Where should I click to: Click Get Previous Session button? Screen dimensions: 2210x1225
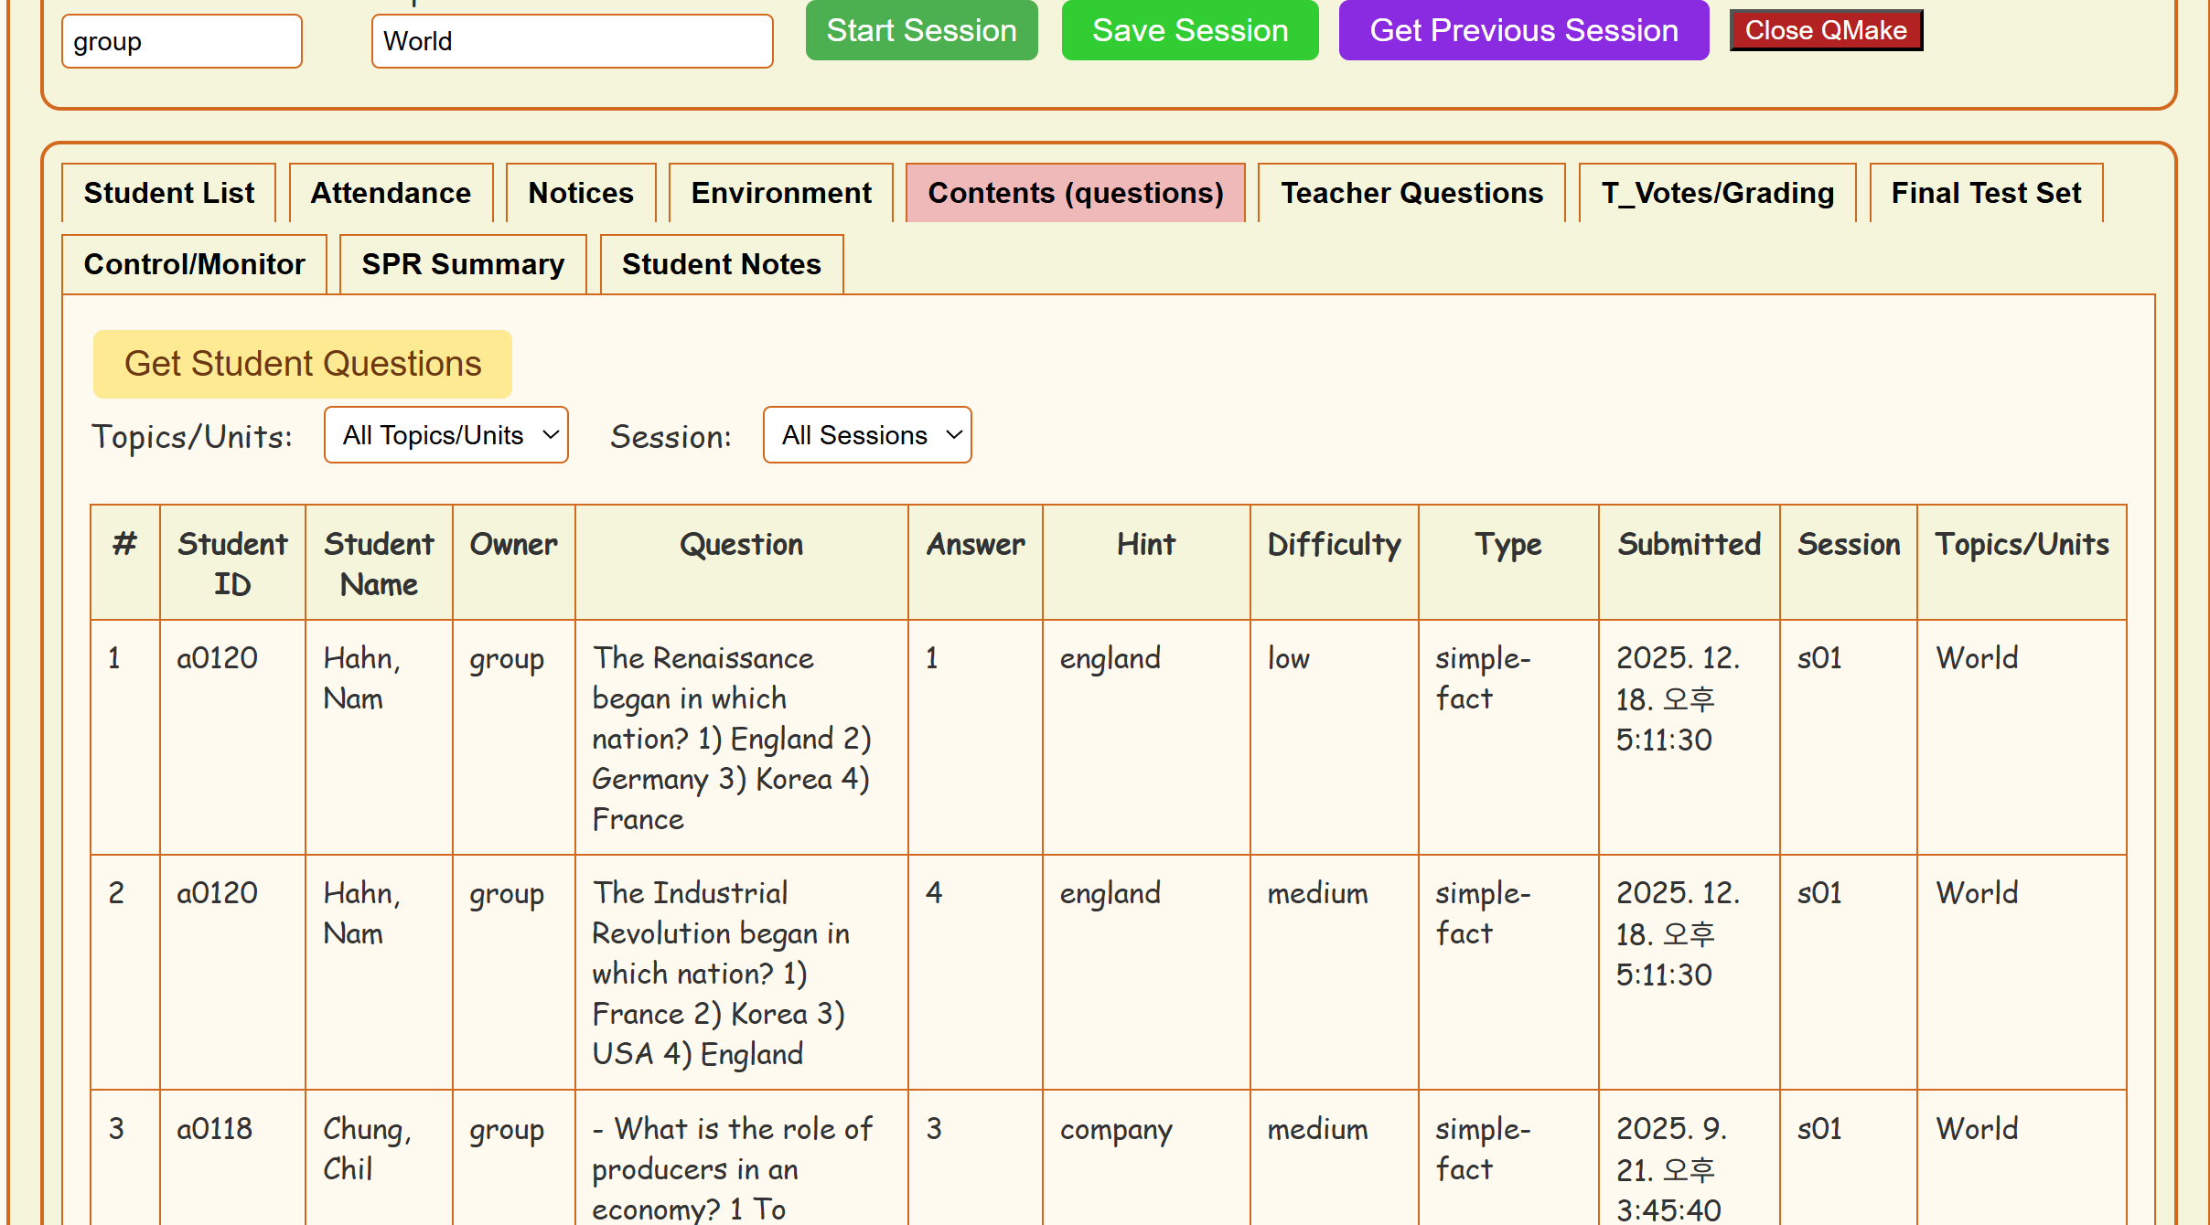pyautogui.click(x=1523, y=31)
